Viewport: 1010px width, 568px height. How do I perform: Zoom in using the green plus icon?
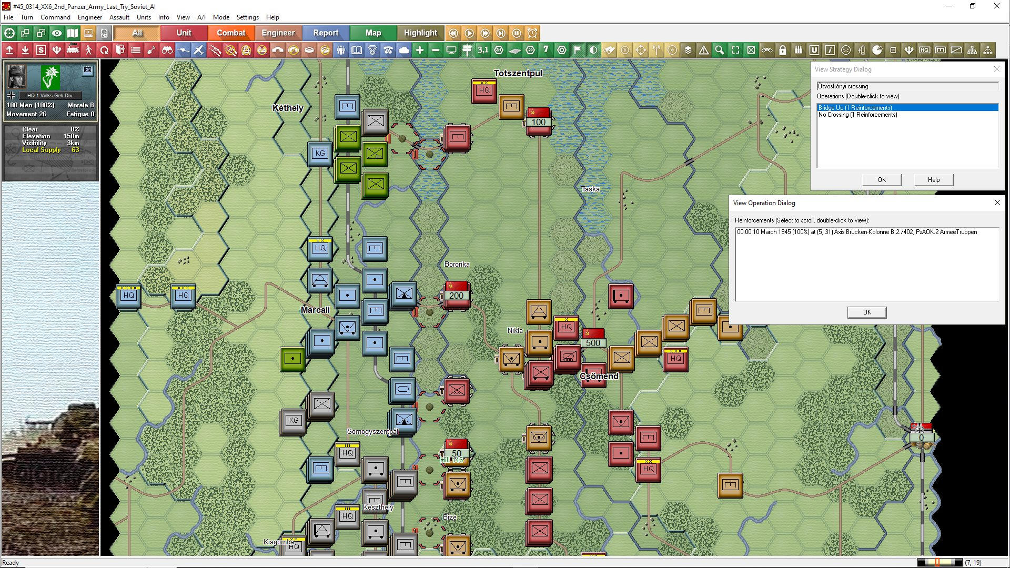pyautogui.click(x=419, y=50)
